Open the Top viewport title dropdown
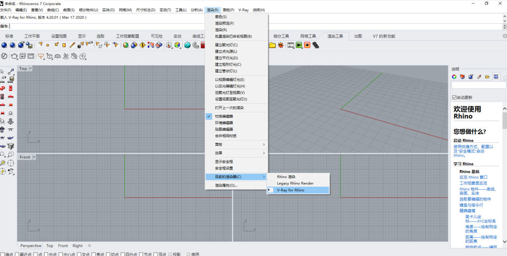The image size is (507, 256). click(30, 69)
